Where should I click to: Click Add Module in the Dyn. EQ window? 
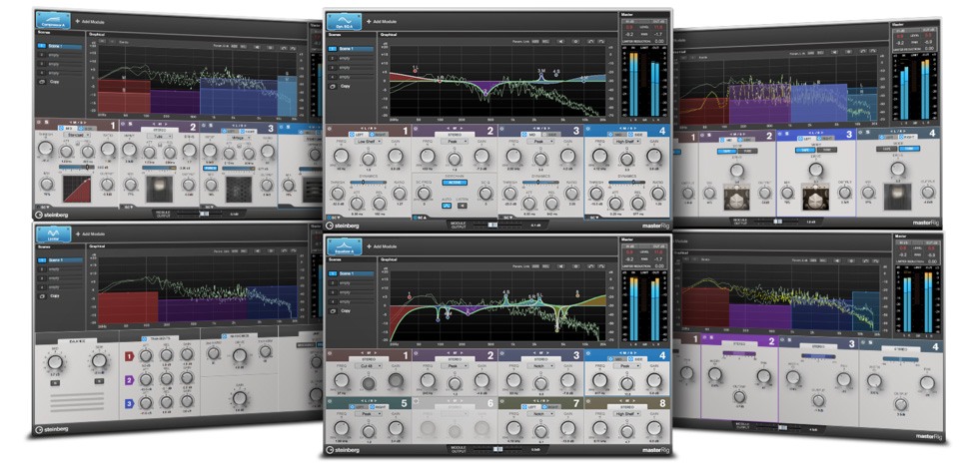coord(380,22)
